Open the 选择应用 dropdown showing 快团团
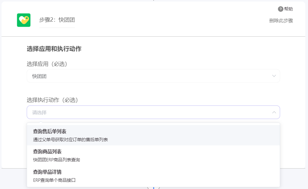Viewport: 308px width, 189px height. (x=153, y=76)
